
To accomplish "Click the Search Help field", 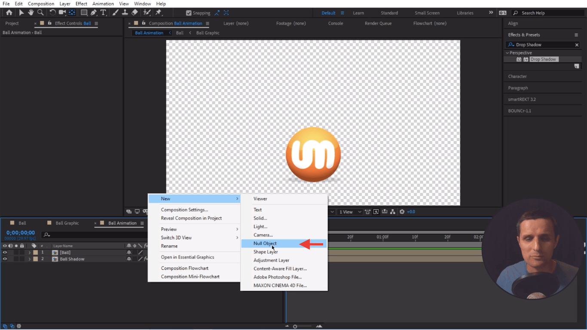I will [x=547, y=13].
